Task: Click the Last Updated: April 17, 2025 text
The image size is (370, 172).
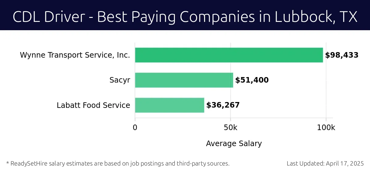Action: (325, 163)
